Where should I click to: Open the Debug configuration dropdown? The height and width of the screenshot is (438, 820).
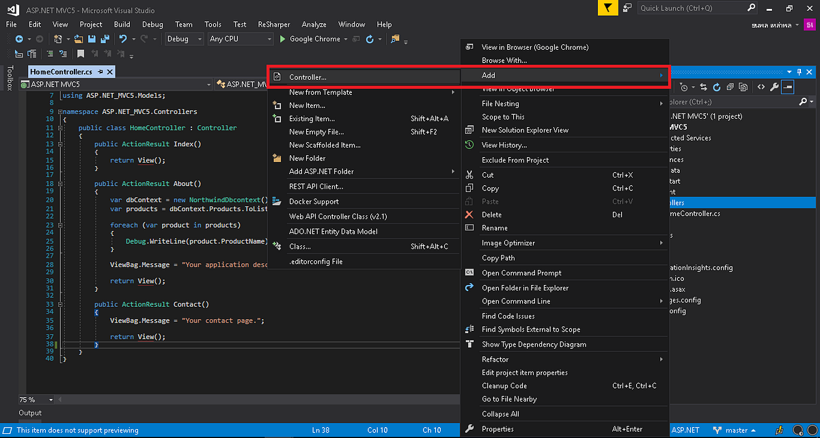(x=184, y=40)
